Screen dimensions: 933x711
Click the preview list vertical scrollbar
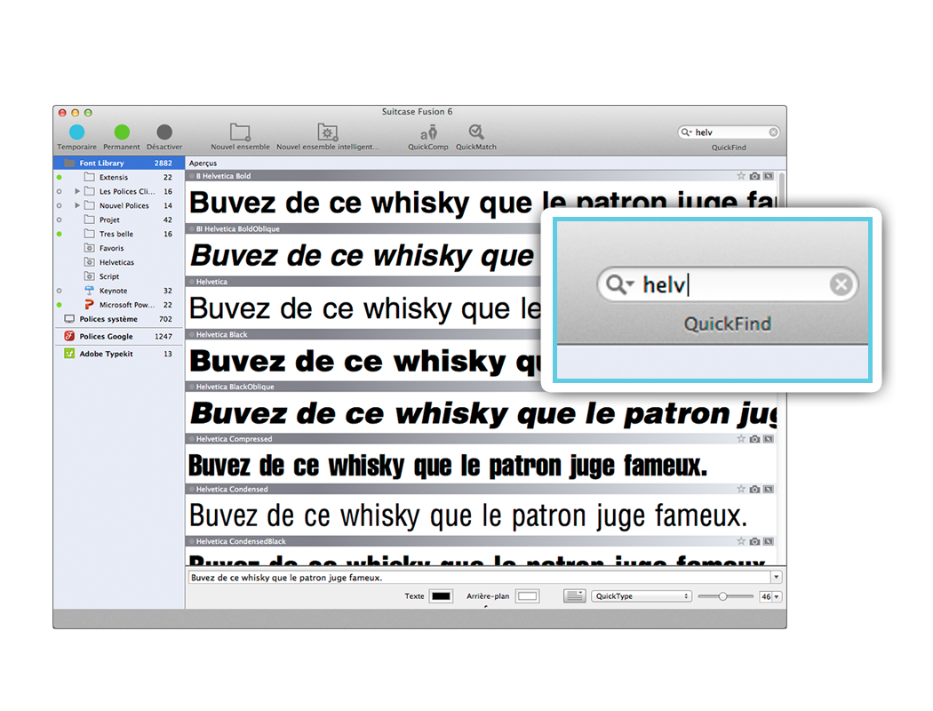782,367
